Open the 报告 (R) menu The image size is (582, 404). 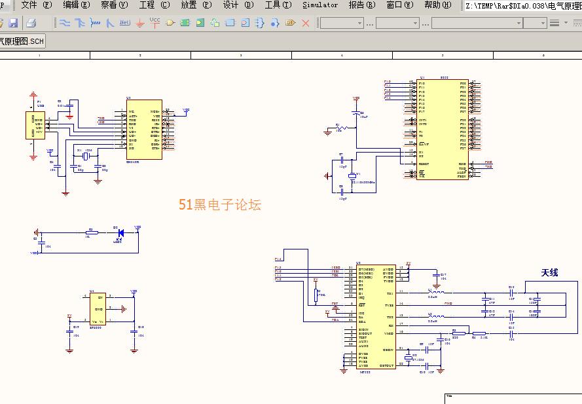coord(361,5)
